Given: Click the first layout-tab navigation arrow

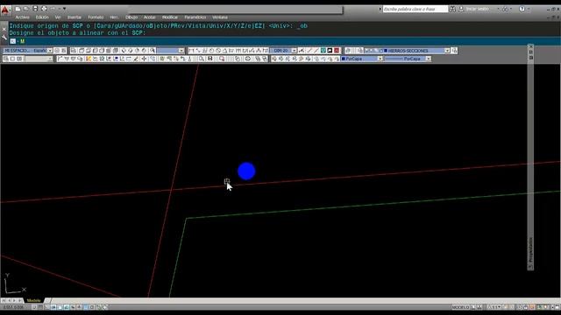Looking at the screenshot, I should tap(4, 301).
